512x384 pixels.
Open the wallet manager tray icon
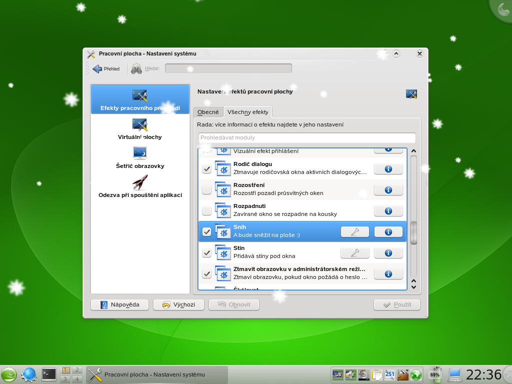coord(403,375)
